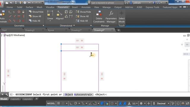Apply the Perpendicular constraint

click(x=15, y=16)
